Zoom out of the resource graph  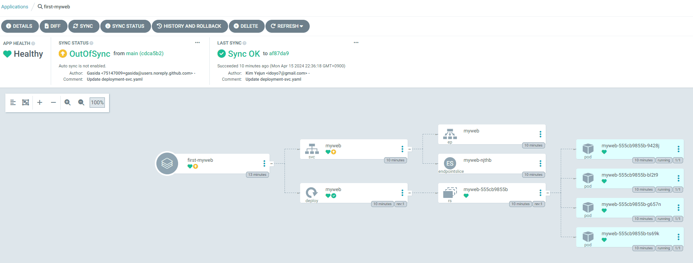(81, 102)
